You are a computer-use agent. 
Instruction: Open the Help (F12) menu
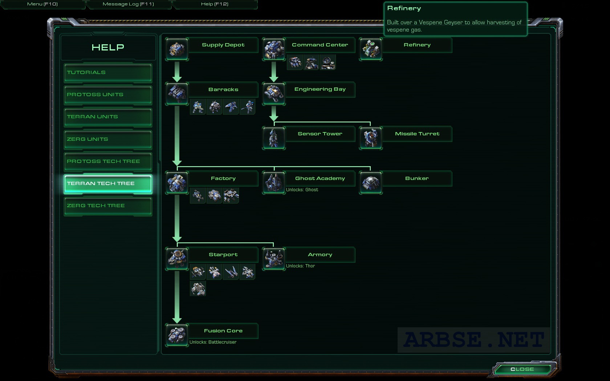coord(215,4)
